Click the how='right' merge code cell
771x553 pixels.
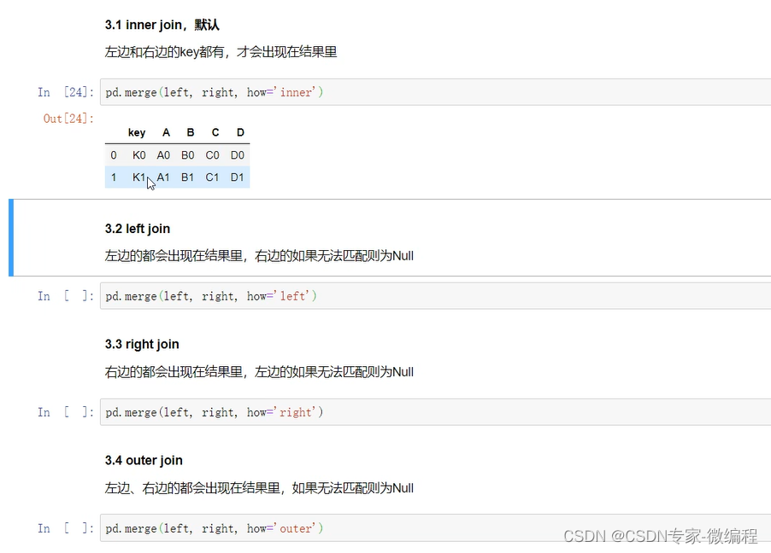coord(436,412)
